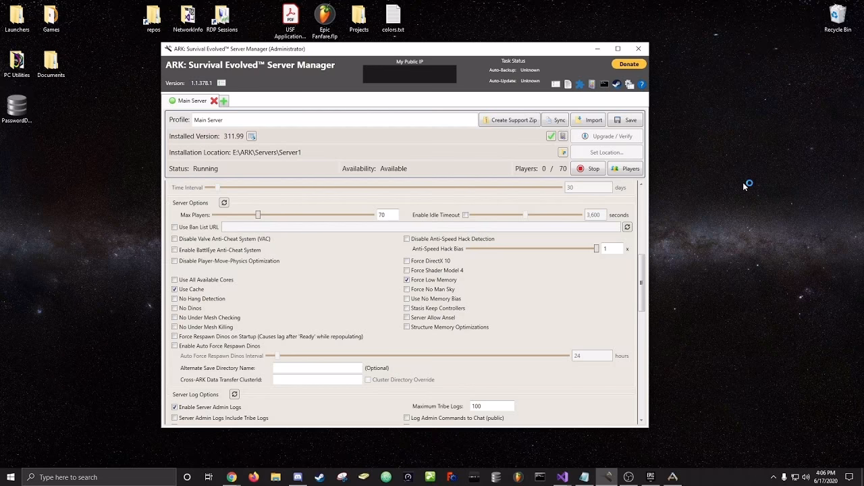
Task: Open the RCON console window icon
Action: [604, 84]
